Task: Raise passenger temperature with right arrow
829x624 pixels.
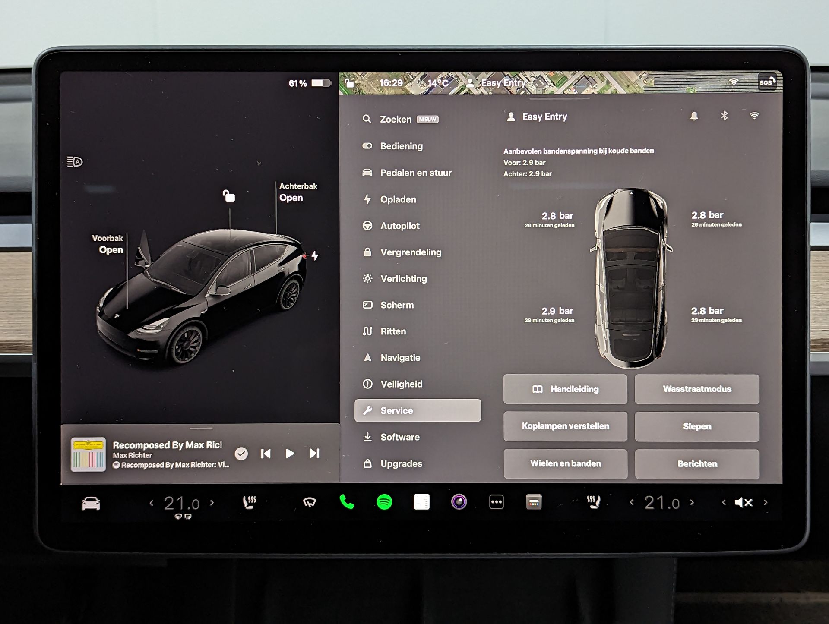Action: 692,502
